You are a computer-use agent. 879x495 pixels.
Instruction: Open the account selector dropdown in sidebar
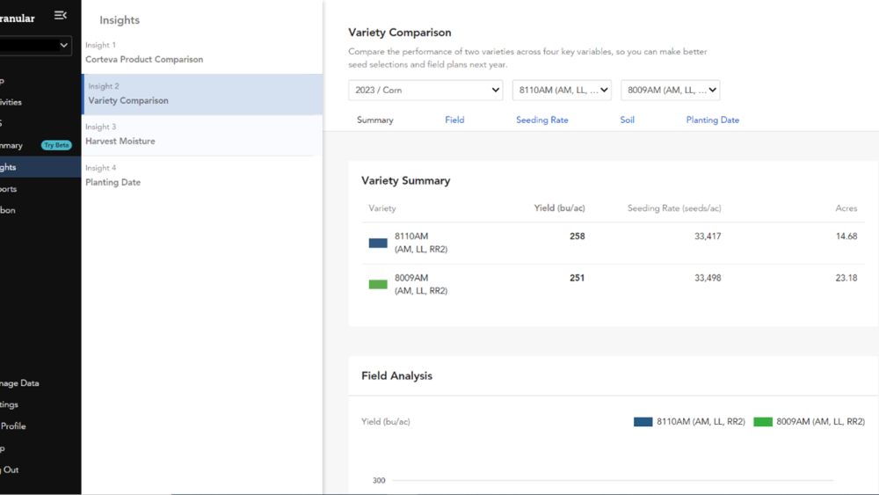(x=35, y=45)
